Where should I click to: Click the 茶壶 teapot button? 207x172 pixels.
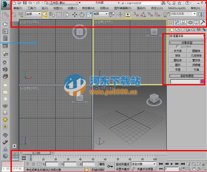pyautogui.click(x=178, y=70)
